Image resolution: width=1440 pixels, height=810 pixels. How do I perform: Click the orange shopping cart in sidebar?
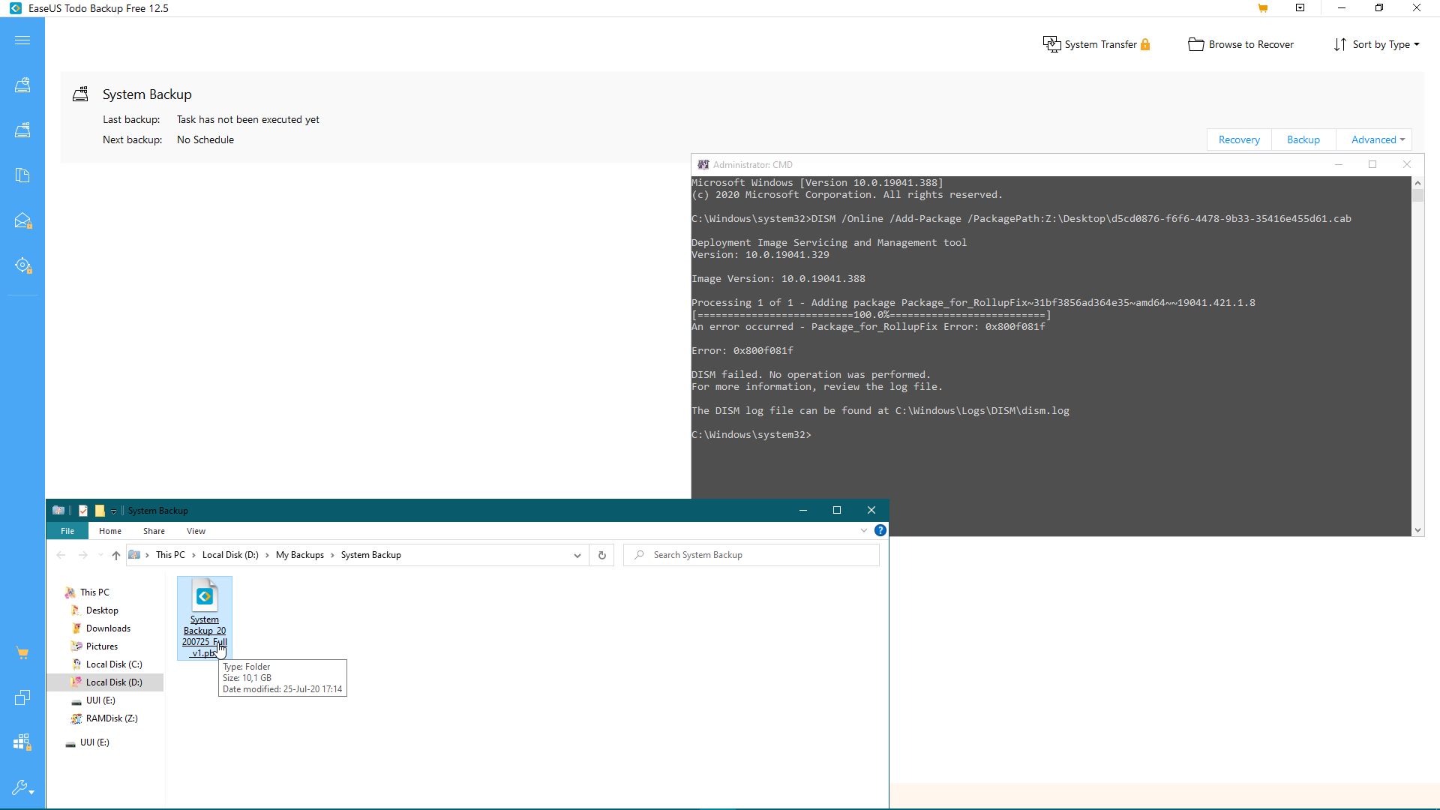[22, 653]
